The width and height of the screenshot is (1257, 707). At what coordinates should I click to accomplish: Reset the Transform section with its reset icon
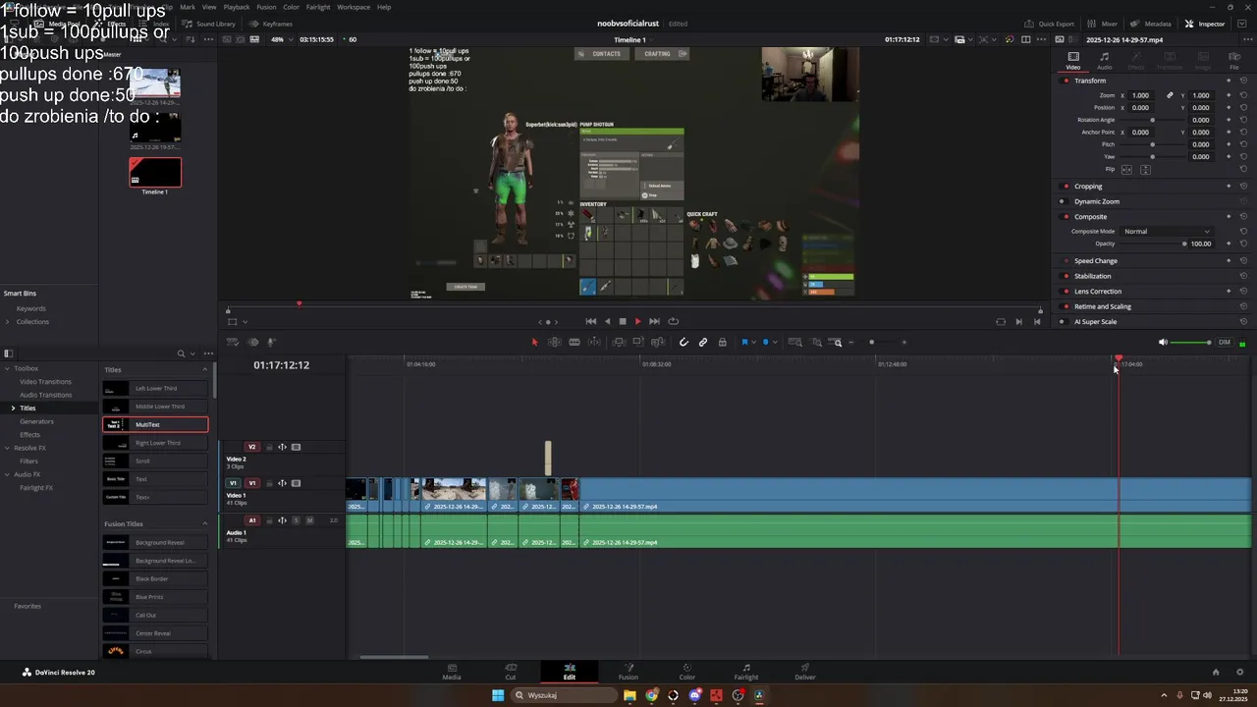[1243, 81]
